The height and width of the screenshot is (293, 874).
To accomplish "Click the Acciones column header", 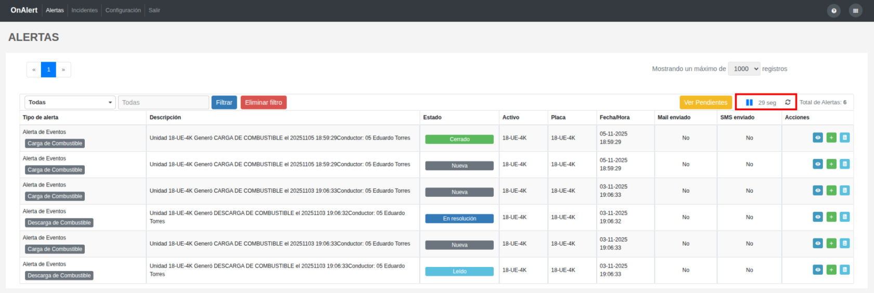I will pyautogui.click(x=797, y=117).
